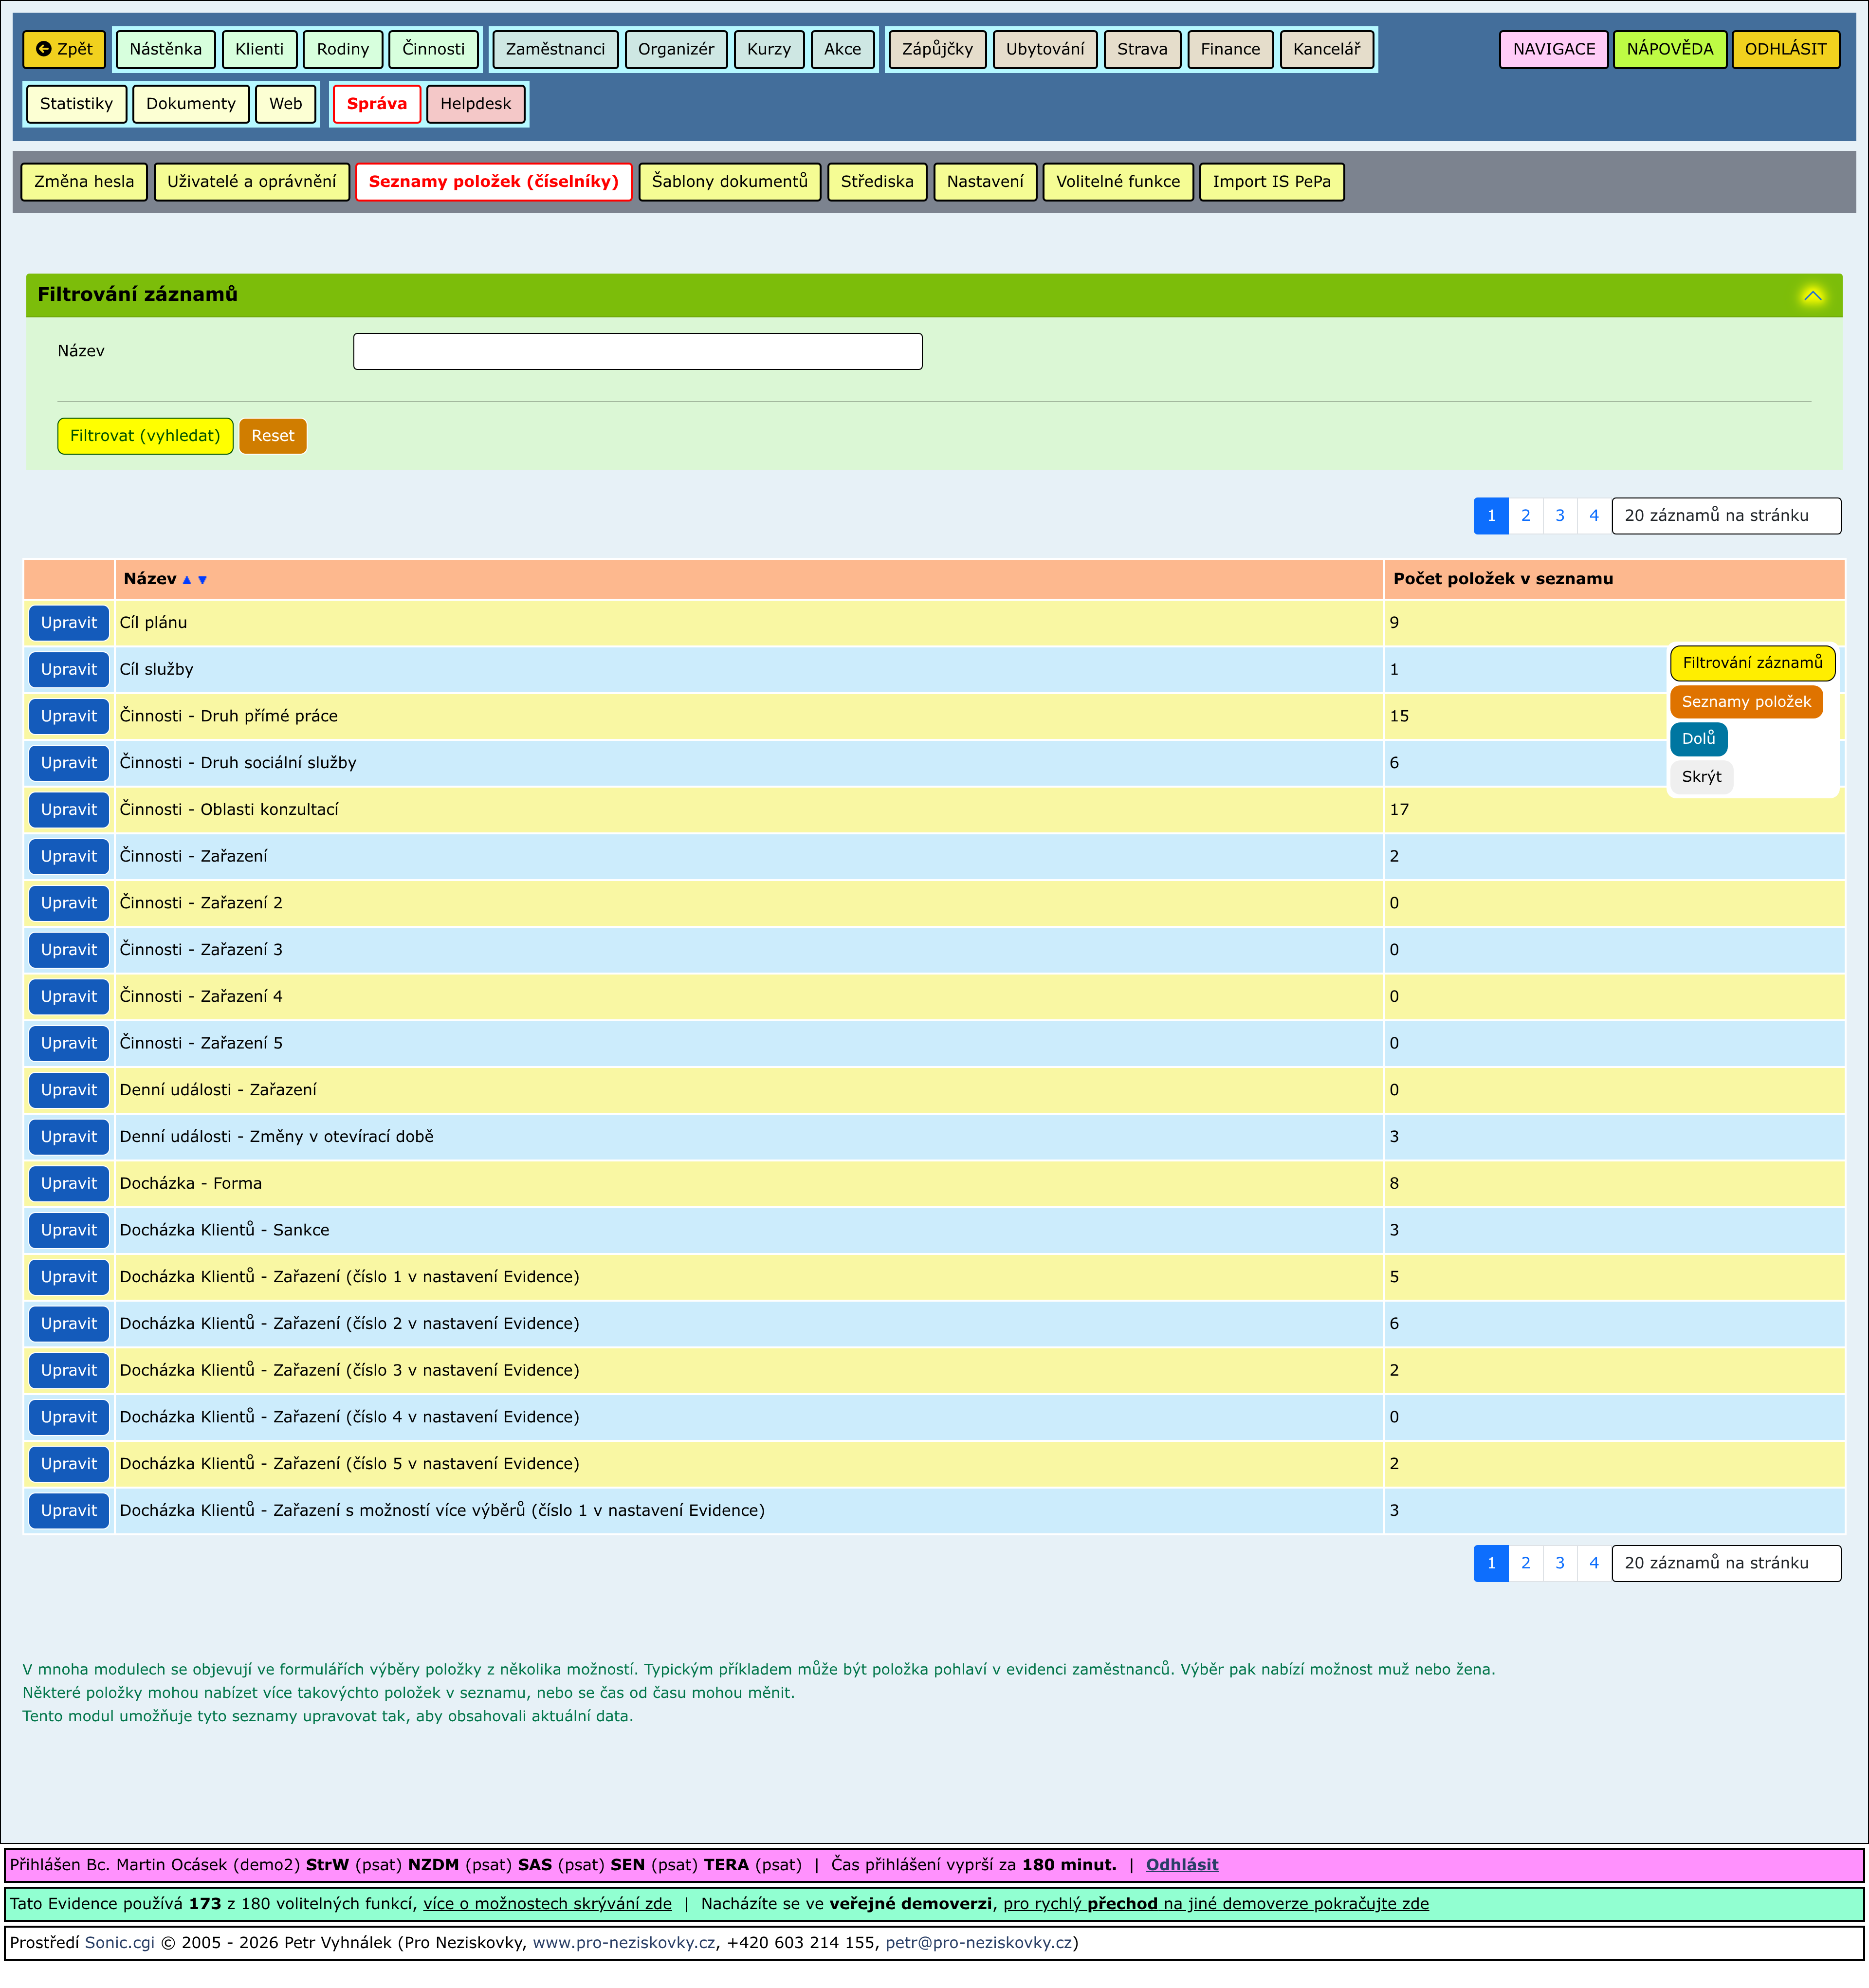The image size is (1869, 1988).
Task: Hide floating menu with Skrýt
Action: tap(1701, 777)
